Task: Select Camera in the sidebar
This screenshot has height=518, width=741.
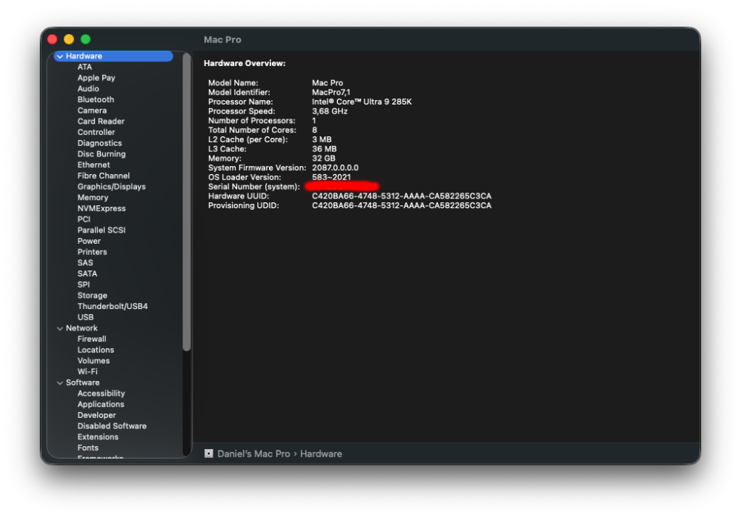Action: coord(92,110)
